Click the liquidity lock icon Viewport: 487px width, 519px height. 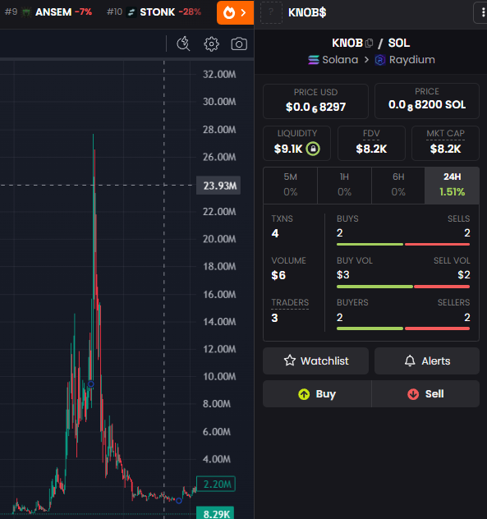[x=313, y=149]
